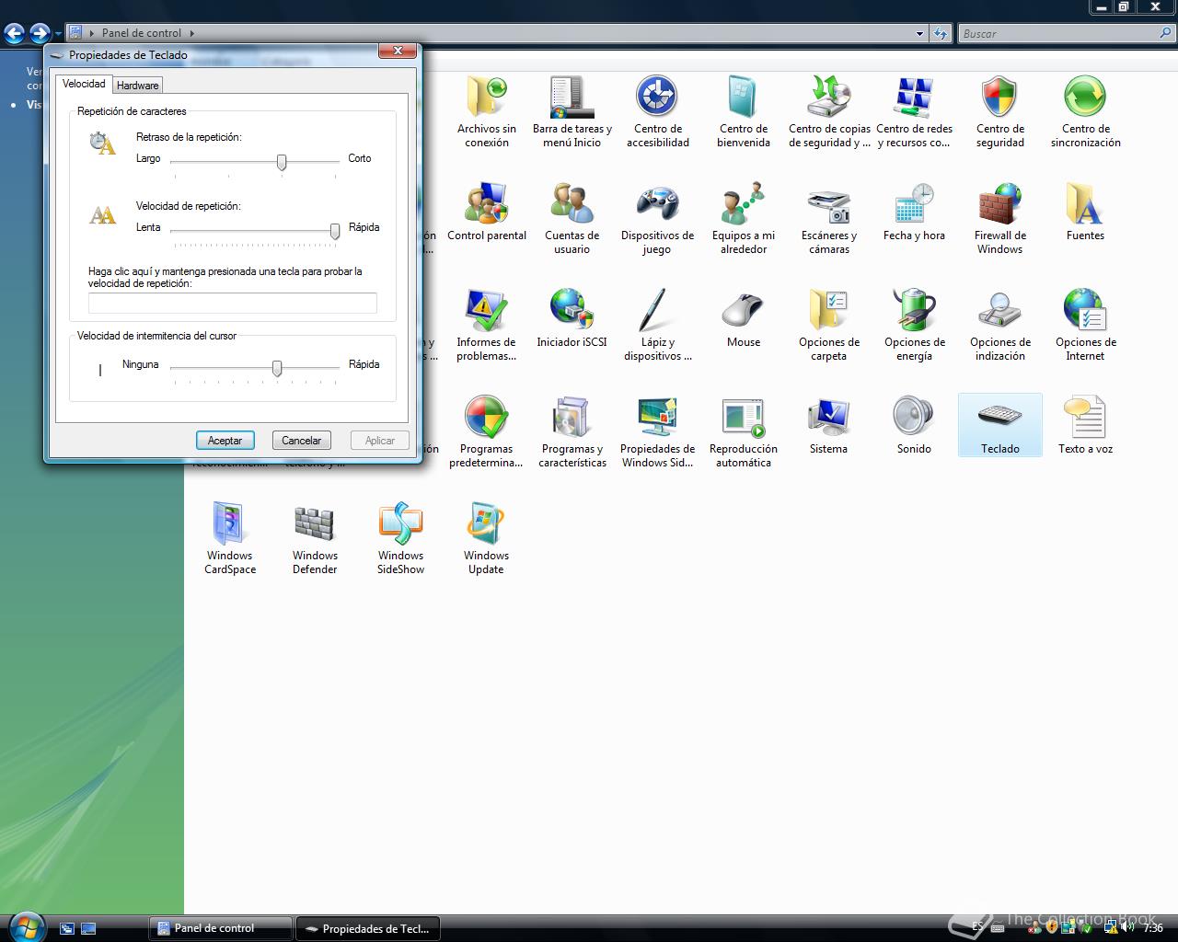Switch to Panel de control taskbar button
The image size is (1178, 942).
pos(220,928)
